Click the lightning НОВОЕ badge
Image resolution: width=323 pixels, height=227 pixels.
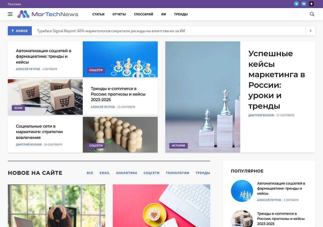[20, 31]
